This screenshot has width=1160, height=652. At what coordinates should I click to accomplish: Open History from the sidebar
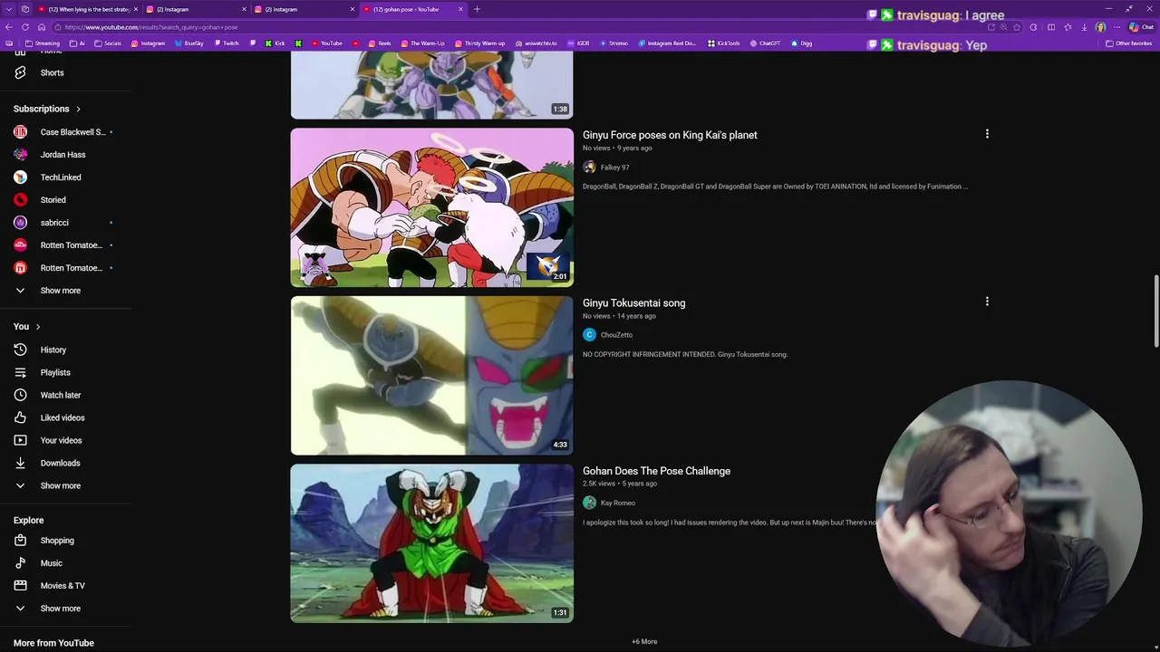(53, 350)
